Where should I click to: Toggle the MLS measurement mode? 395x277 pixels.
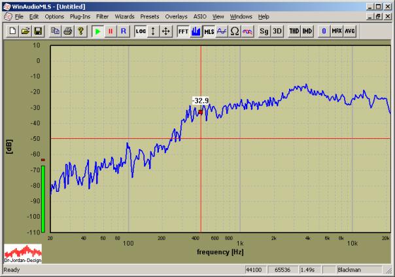tap(209, 31)
